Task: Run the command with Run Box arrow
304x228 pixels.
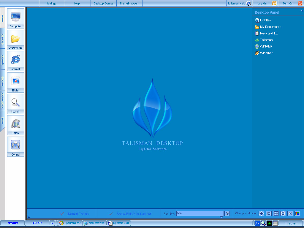Action: pos(227,213)
